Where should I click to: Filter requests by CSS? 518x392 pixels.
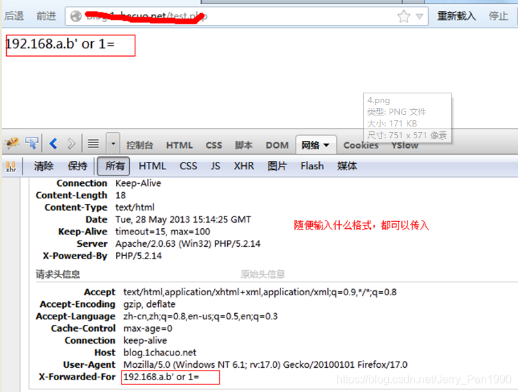coord(188,166)
